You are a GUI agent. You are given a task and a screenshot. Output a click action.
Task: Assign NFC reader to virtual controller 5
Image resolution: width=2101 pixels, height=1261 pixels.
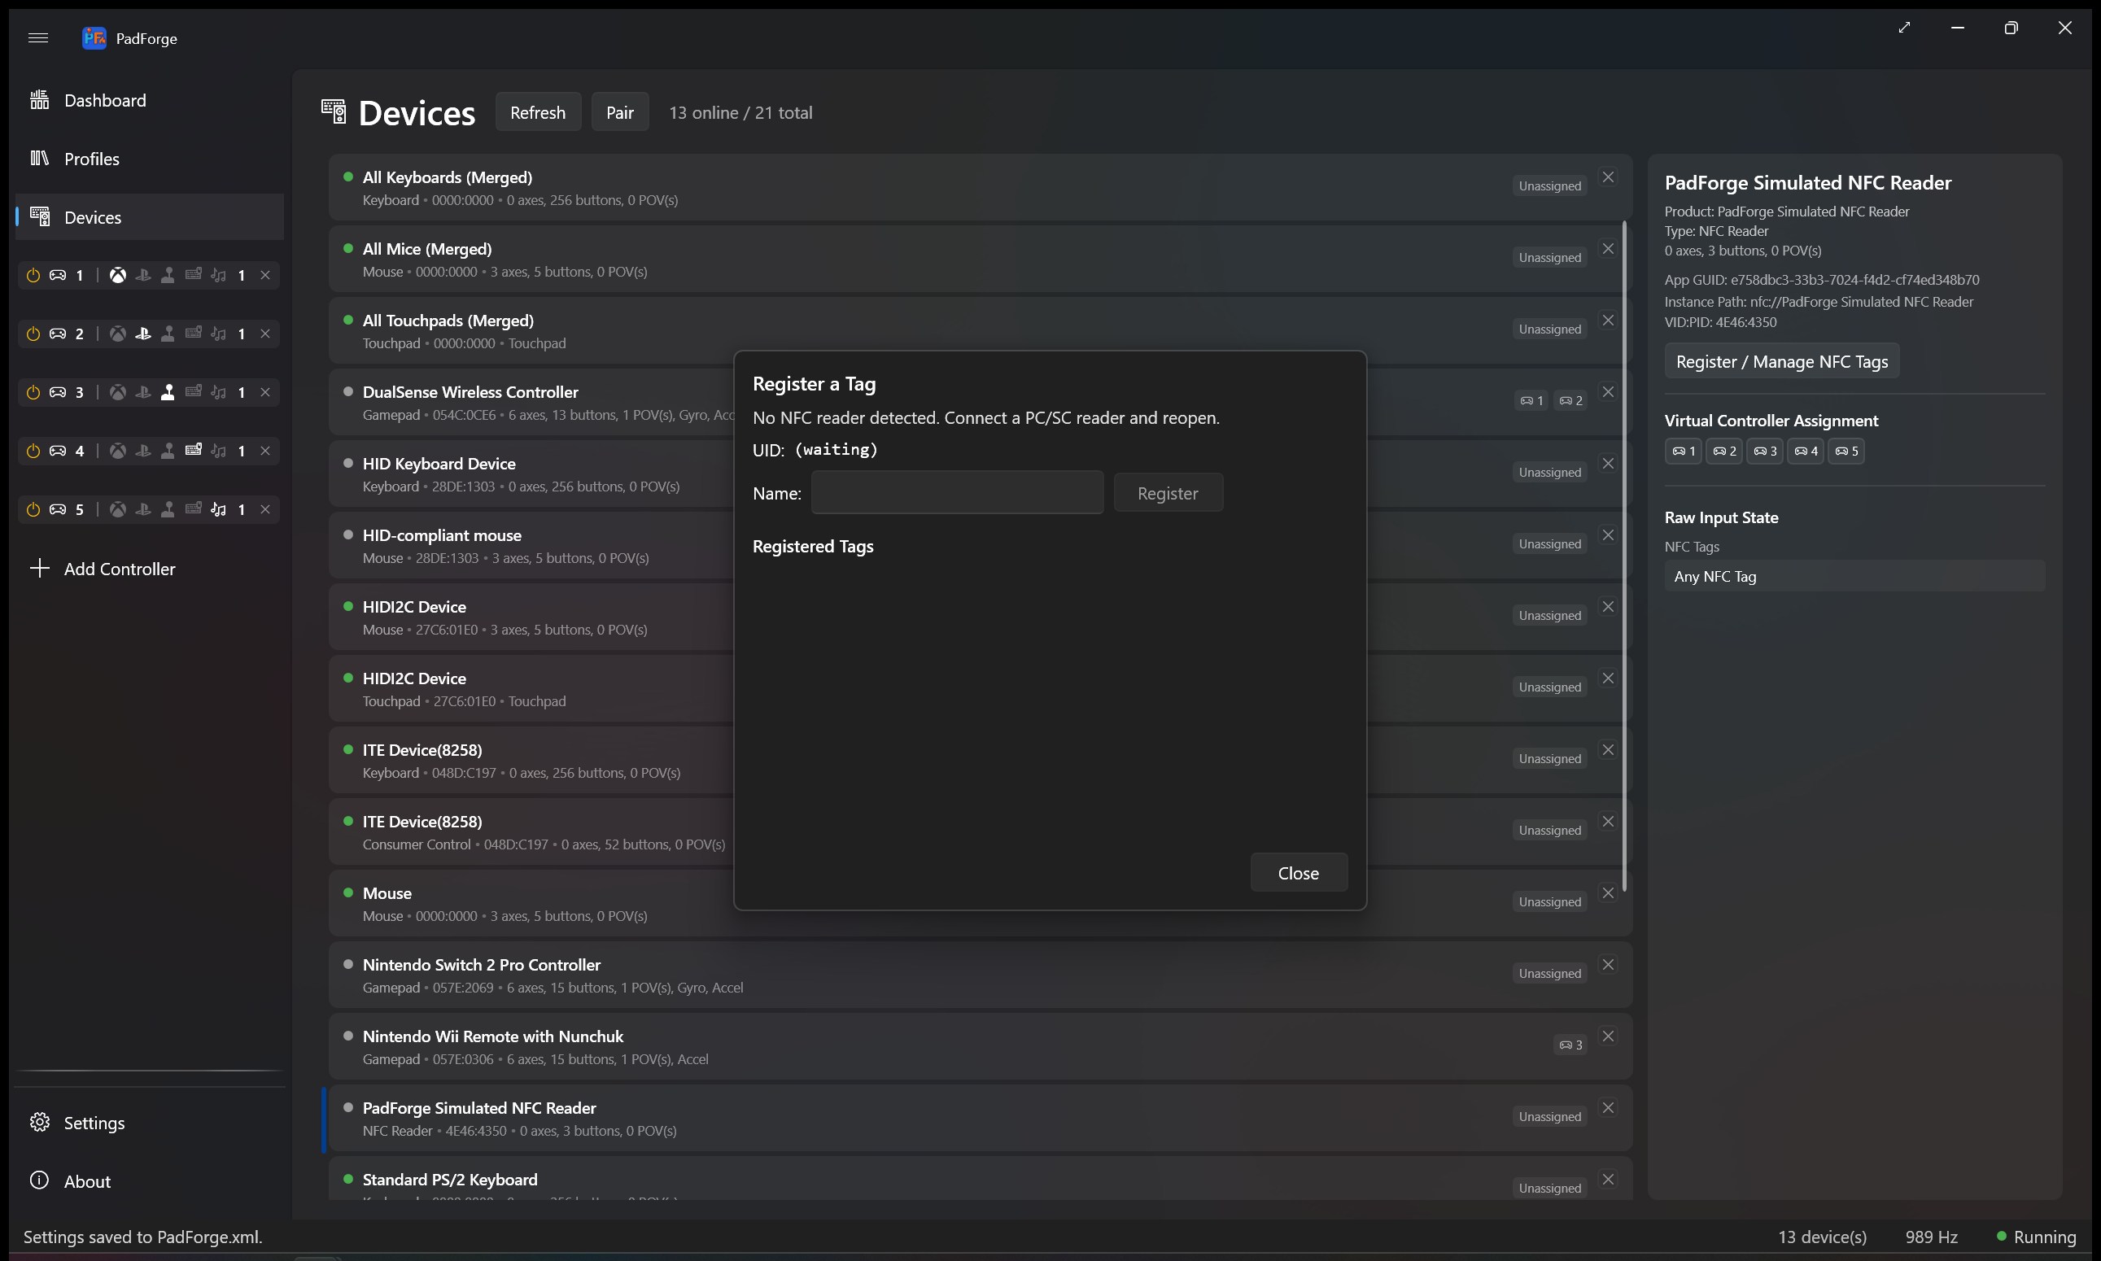pyautogui.click(x=1846, y=452)
